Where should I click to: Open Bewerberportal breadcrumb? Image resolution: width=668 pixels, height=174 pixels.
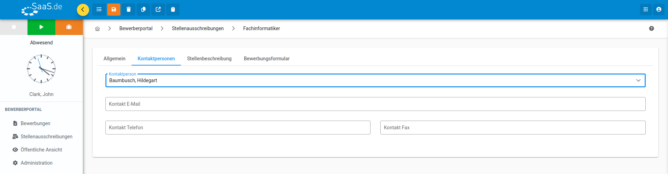[136, 28]
